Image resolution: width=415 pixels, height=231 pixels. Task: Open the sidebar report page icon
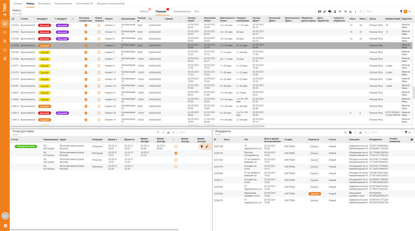point(5,59)
